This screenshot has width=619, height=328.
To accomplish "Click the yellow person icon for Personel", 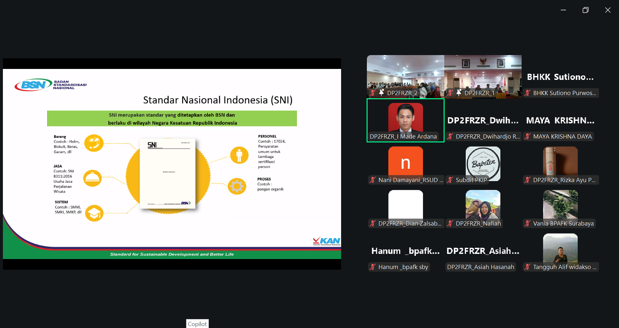I will point(239,155).
